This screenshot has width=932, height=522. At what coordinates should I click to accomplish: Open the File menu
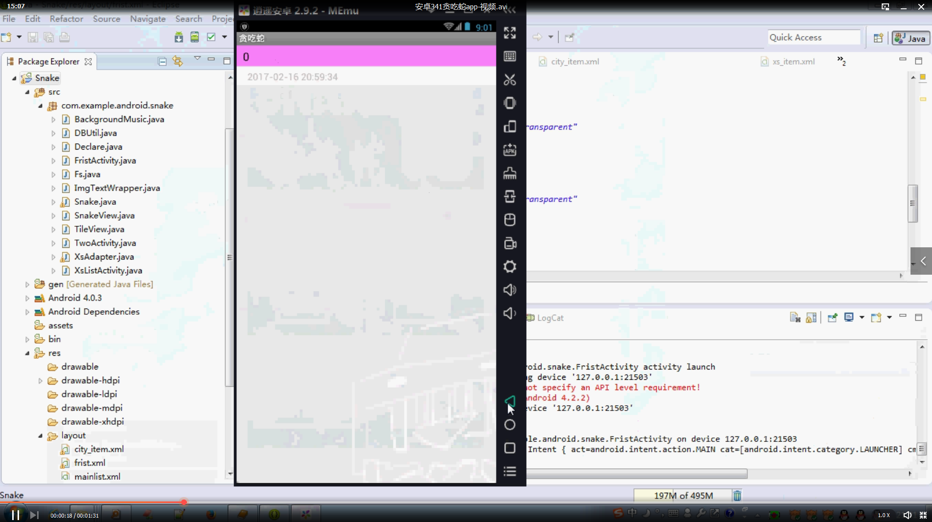click(9, 19)
